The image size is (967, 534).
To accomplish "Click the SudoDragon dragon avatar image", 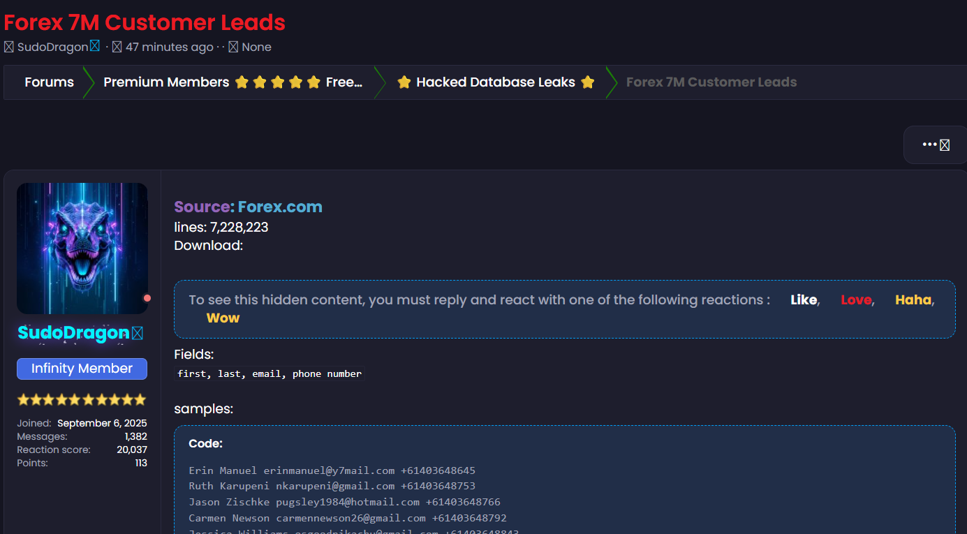I will click(x=82, y=248).
